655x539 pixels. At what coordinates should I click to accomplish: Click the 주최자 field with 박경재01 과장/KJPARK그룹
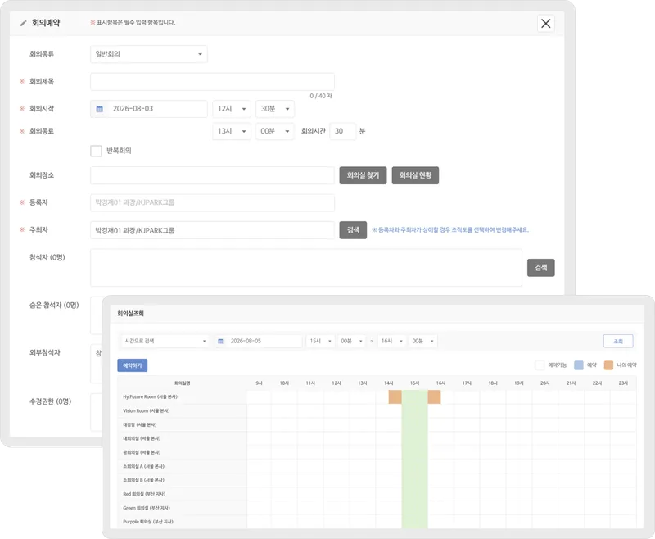[212, 230]
